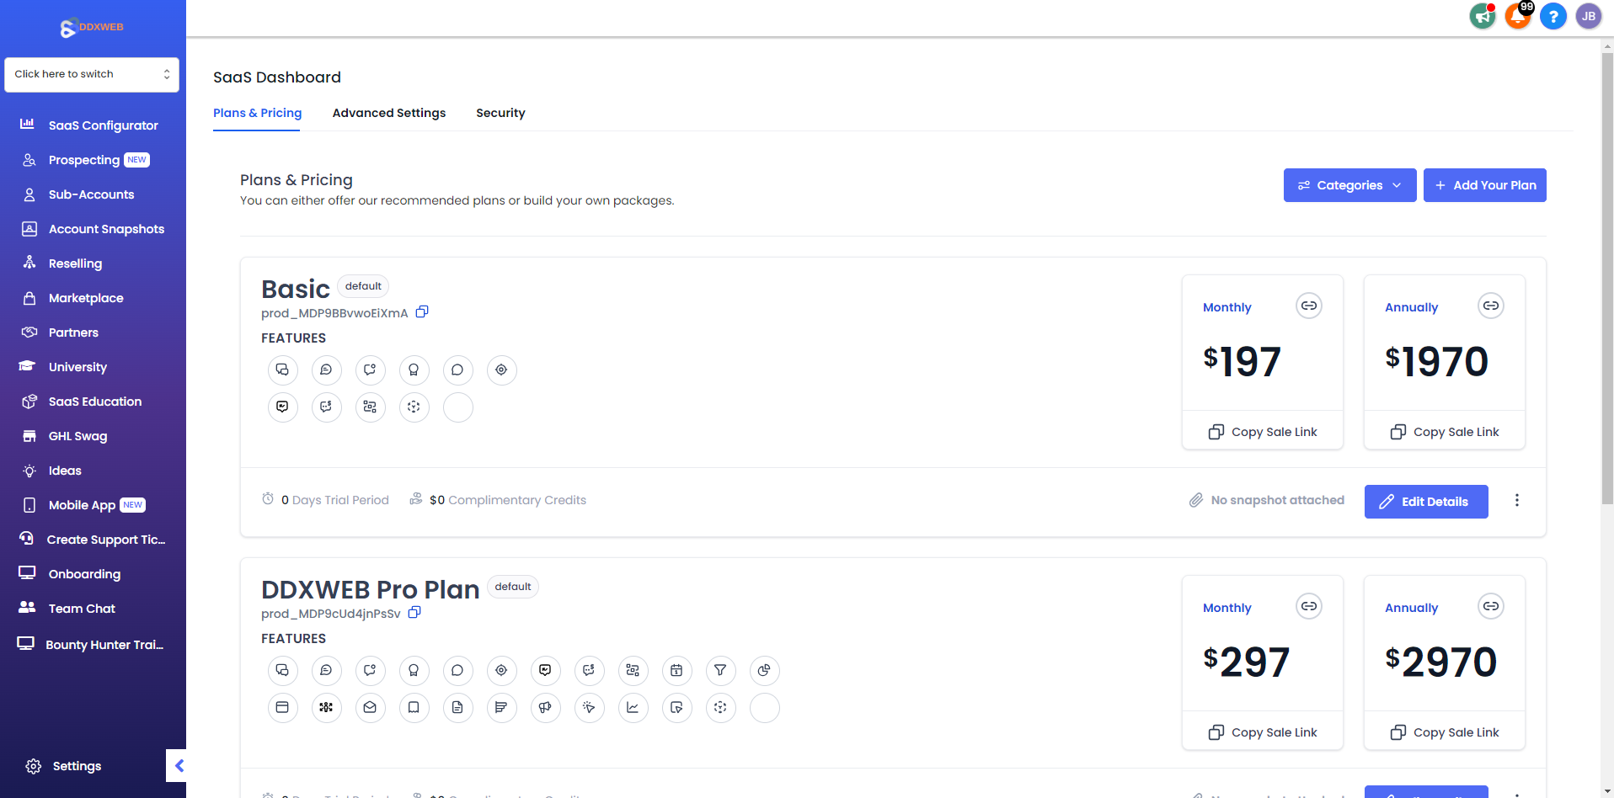This screenshot has width=1614, height=798.
Task: Open the 'Click here to switch' account selector
Action: (x=92, y=74)
